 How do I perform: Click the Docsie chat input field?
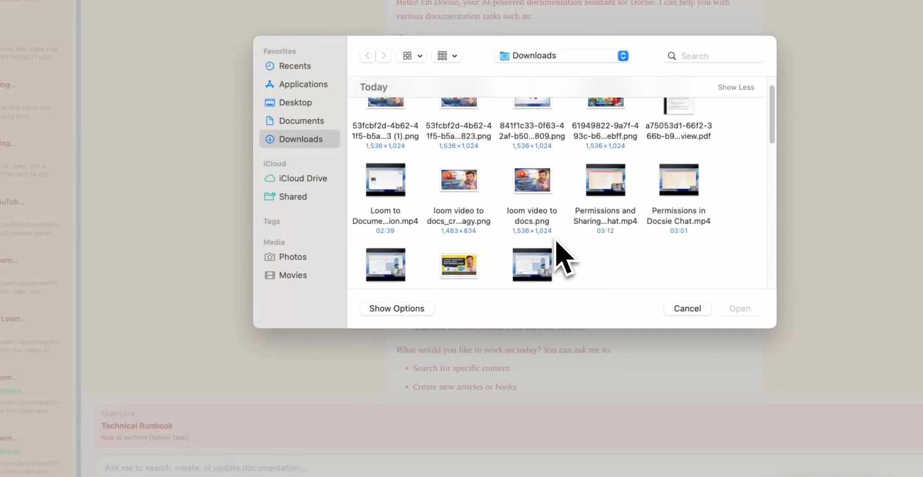click(x=508, y=468)
